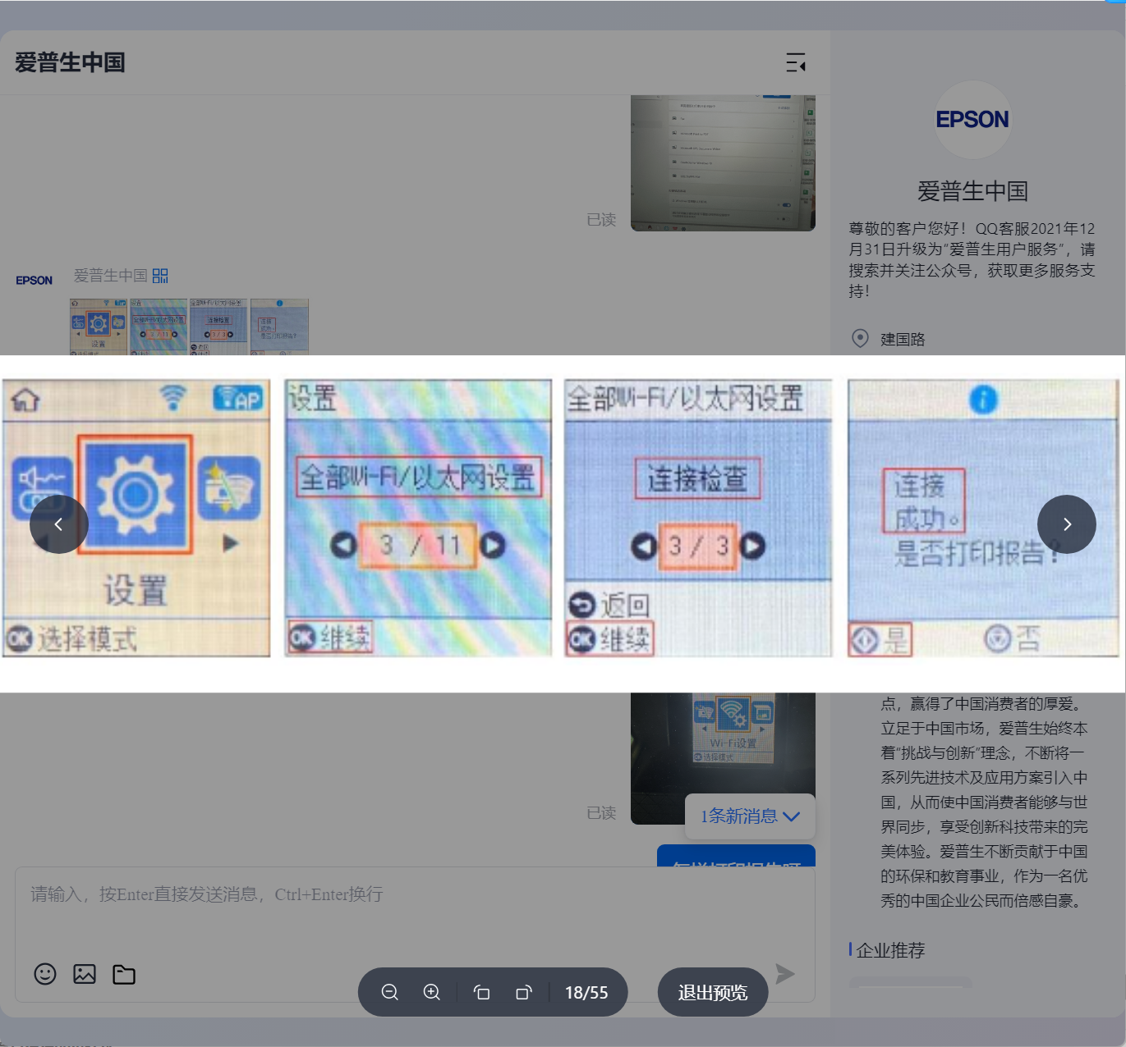Screen dimensions: 1126x1047
Task: Open the third thumbnail 连接检查 in chat
Action: (x=218, y=327)
